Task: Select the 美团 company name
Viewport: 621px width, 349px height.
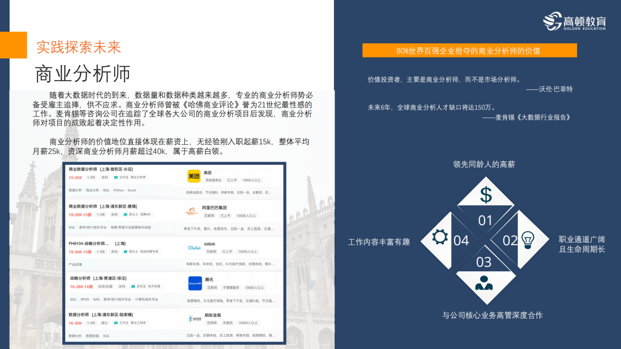Action: click(208, 172)
